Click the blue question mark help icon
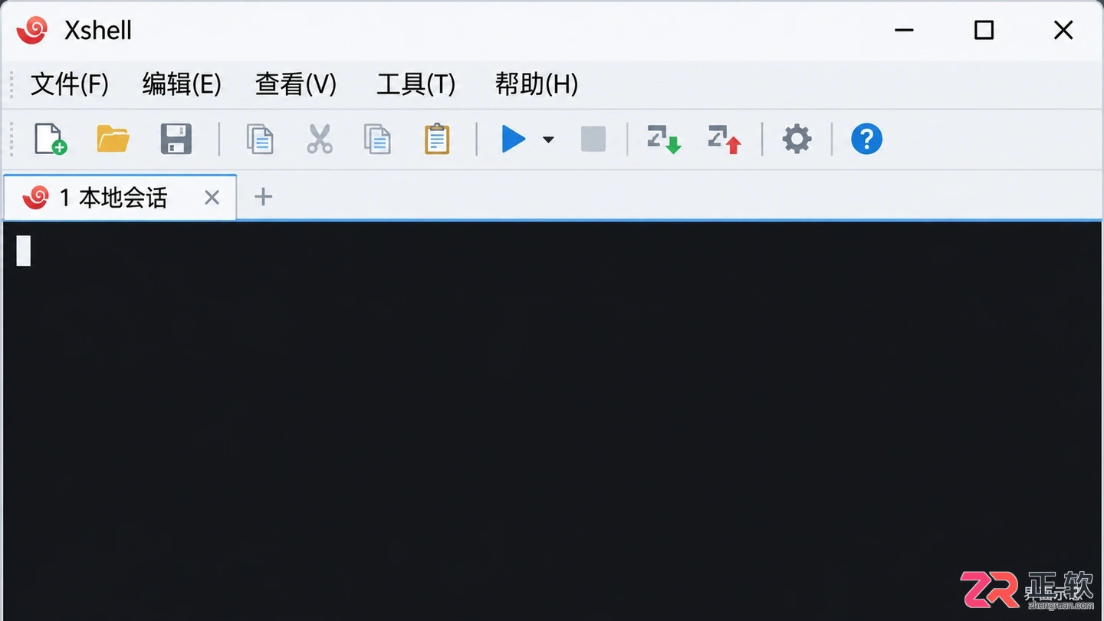The height and width of the screenshot is (621, 1104). [866, 139]
